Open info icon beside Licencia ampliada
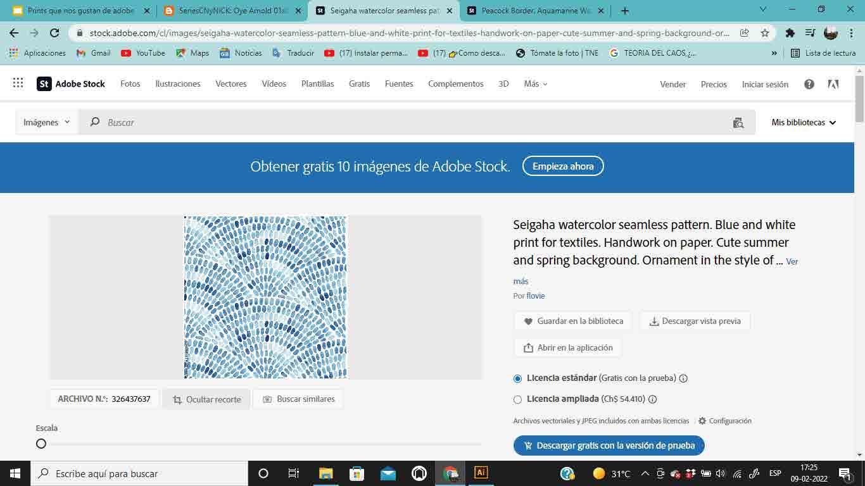The height and width of the screenshot is (486, 865). (x=652, y=399)
